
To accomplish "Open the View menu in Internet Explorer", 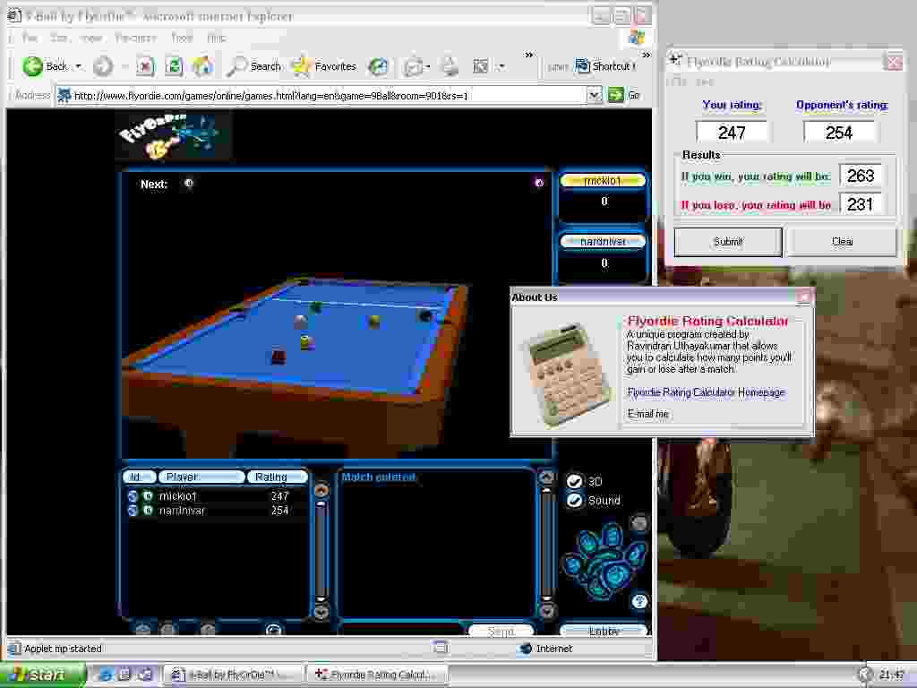I will pos(91,38).
